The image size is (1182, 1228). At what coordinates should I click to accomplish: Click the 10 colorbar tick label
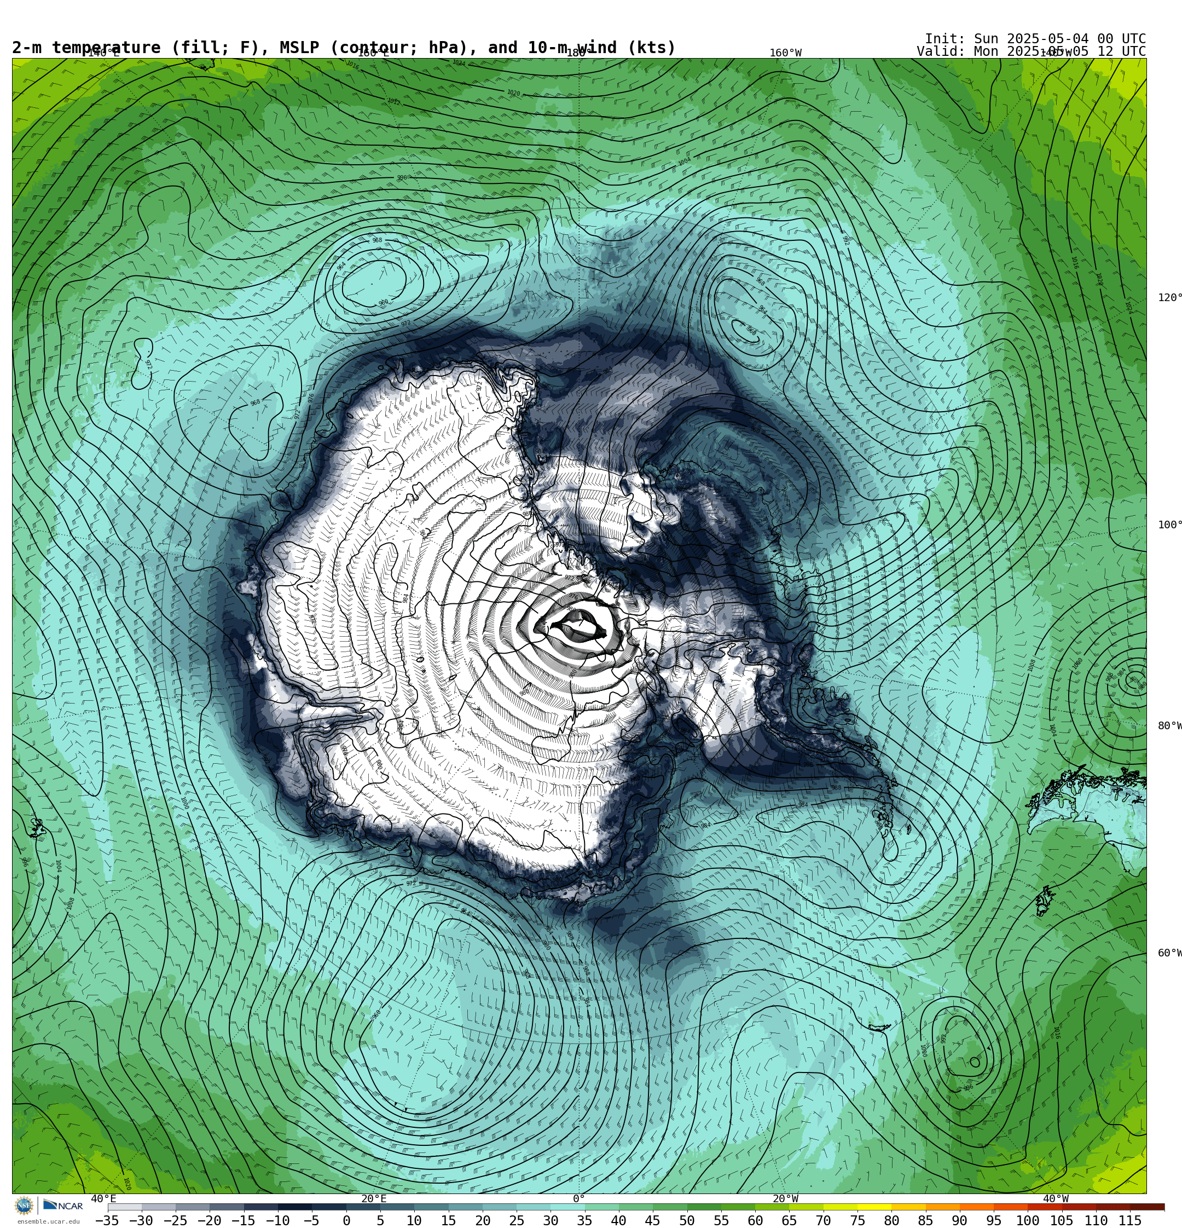coord(414,1220)
